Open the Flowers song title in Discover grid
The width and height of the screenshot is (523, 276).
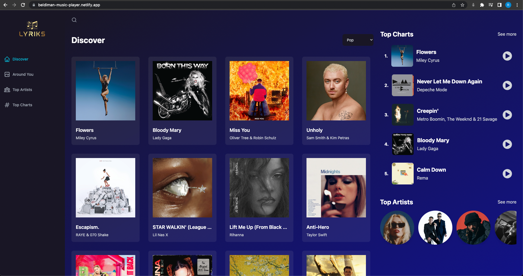pos(85,130)
